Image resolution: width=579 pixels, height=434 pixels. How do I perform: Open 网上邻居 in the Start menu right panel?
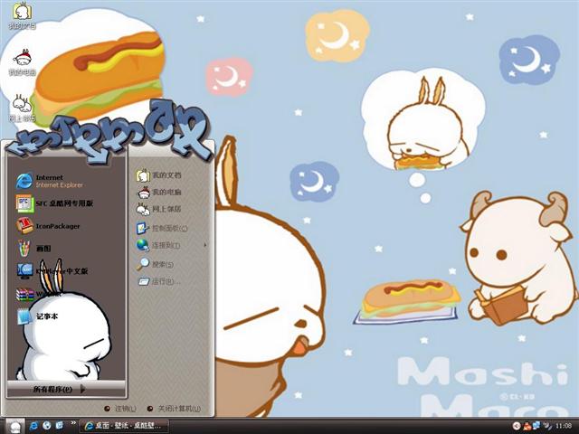coord(159,209)
